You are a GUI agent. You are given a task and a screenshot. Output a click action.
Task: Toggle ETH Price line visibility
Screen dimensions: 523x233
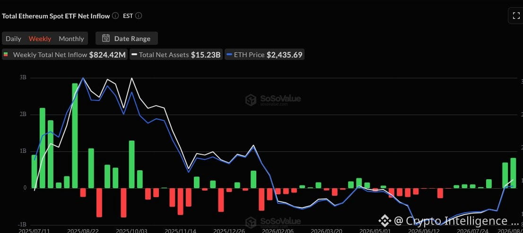pos(264,55)
